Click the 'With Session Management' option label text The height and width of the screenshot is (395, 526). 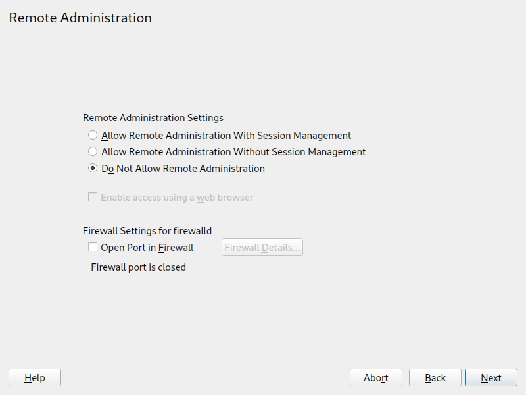pos(226,136)
